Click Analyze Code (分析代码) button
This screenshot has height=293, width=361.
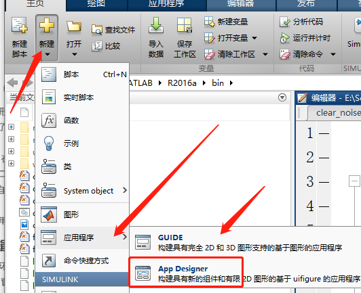(301, 22)
